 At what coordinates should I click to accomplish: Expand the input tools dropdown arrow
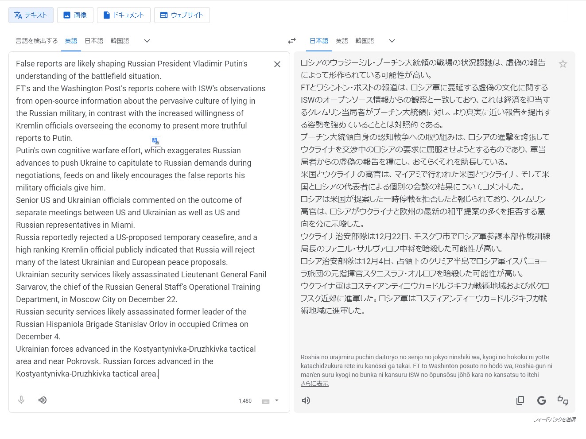coord(277,400)
